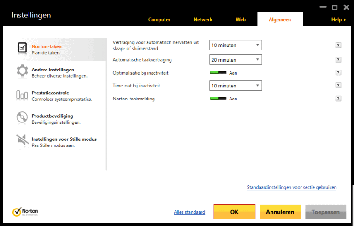Click Alles standaard link
The height and width of the screenshot is (226, 354).
click(189, 212)
